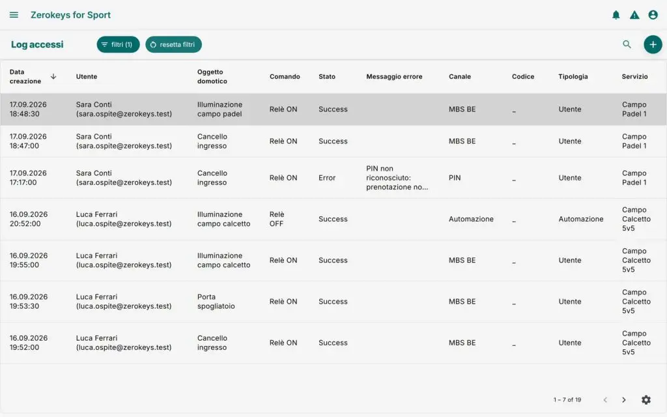Click the Data creazione column header
667x417 pixels.
point(25,77)
